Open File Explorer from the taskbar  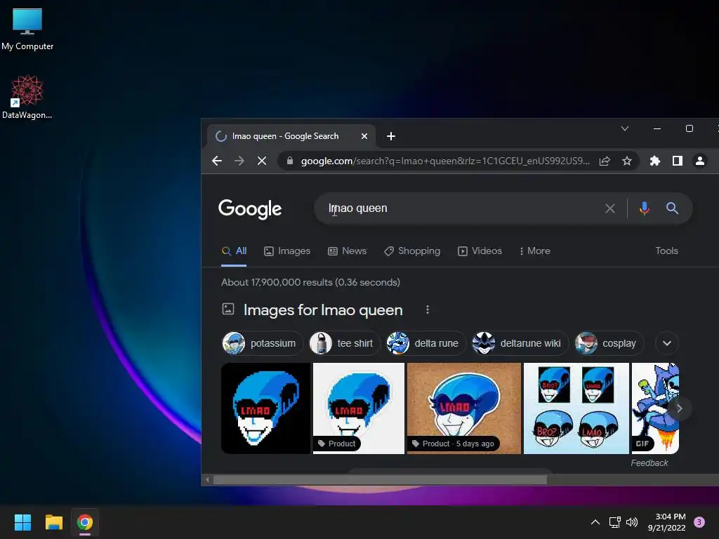(53, 522)
